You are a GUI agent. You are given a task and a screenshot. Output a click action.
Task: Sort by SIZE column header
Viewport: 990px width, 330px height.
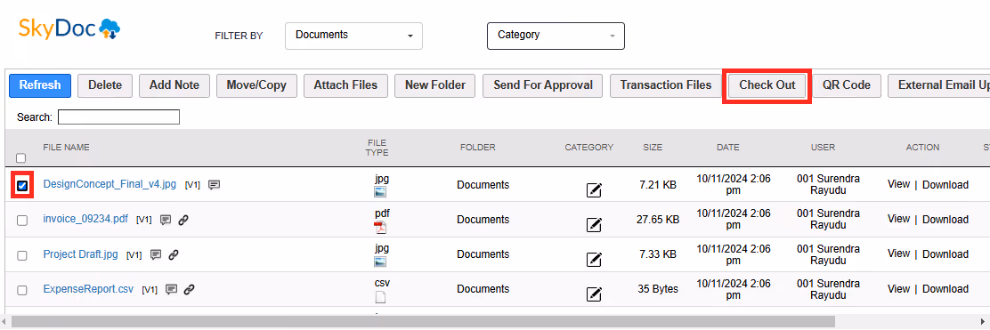click(x=653, y=148)
